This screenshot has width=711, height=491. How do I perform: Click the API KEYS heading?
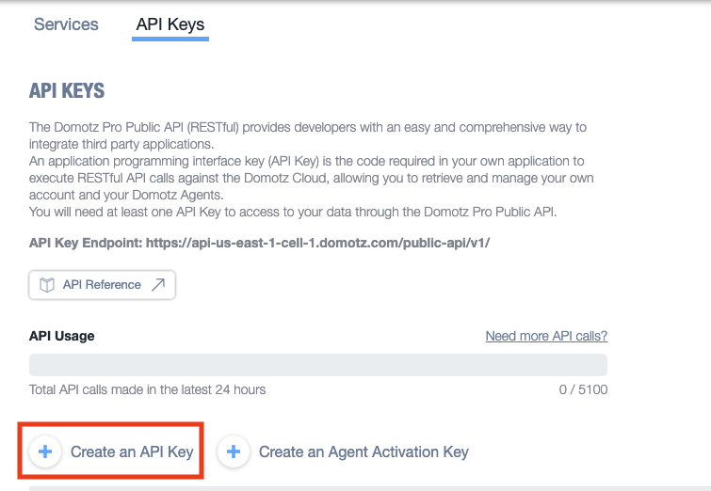(67, 90)
